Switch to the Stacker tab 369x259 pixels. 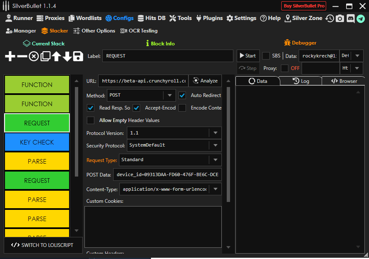click(54, 31)
